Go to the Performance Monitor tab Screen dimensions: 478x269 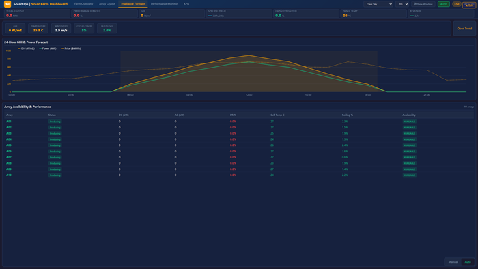click(164, 4)
